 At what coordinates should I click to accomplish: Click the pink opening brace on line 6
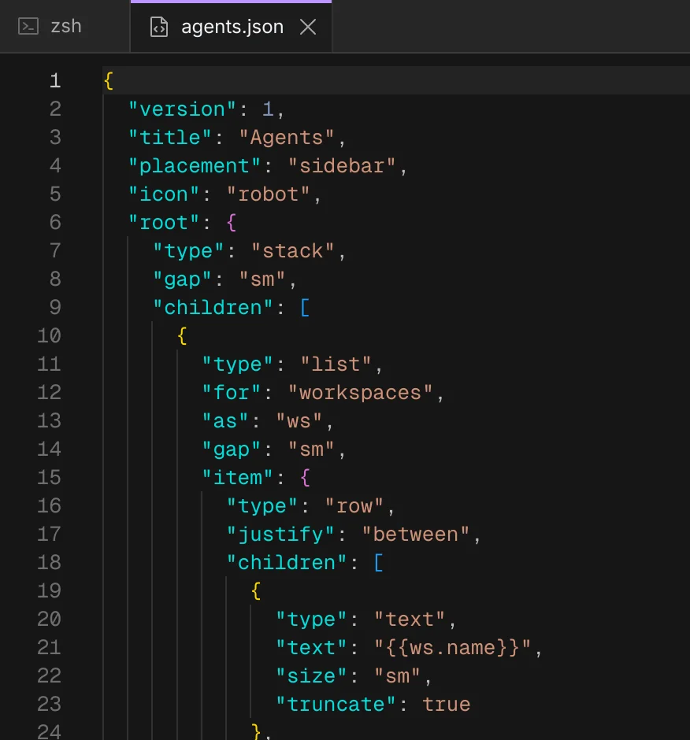(x=232, y=222)
